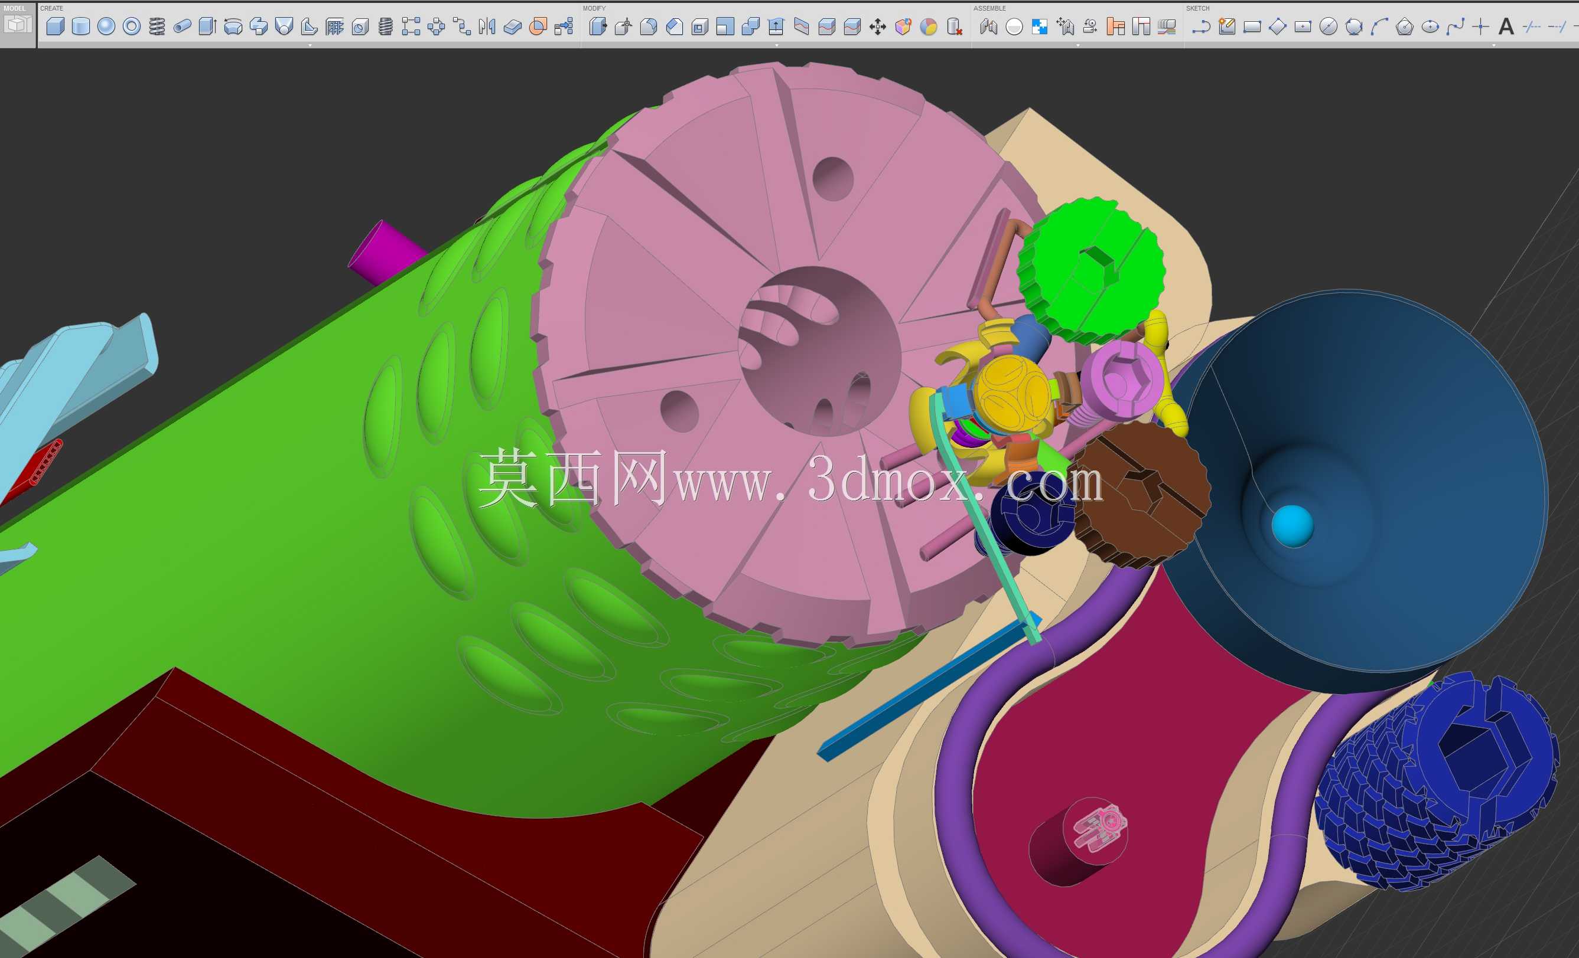The width and height of the screenshot is (1579, 958).
Task: Select the New Component circle icon
Action: (1014, 26)
